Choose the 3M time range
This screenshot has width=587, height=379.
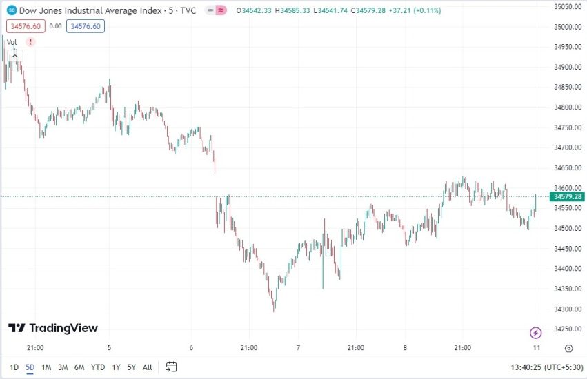63,367
